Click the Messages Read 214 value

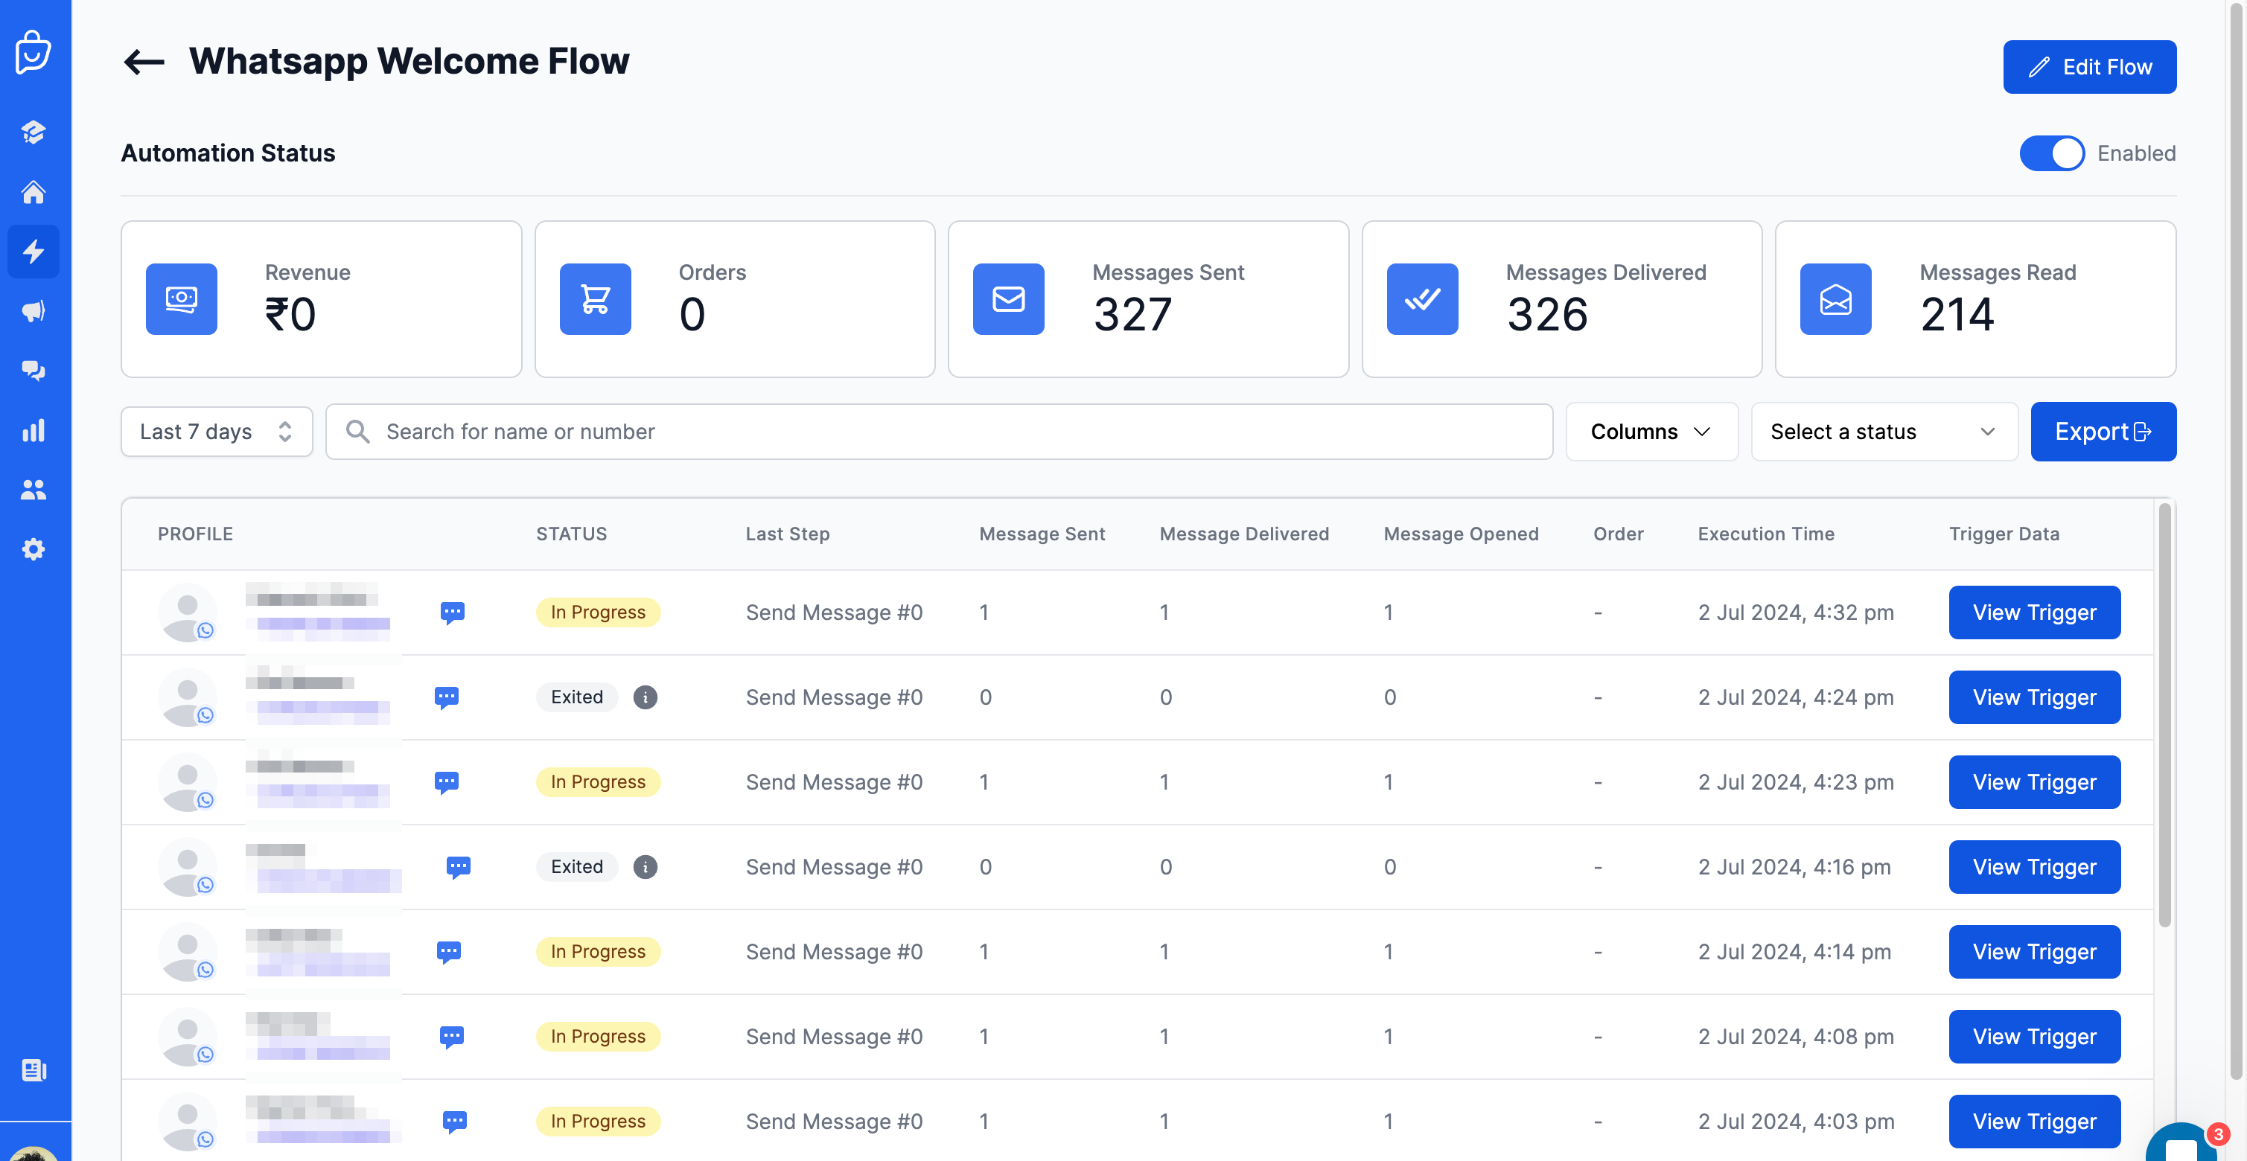pyautogui.click(x=1957, y=315)
